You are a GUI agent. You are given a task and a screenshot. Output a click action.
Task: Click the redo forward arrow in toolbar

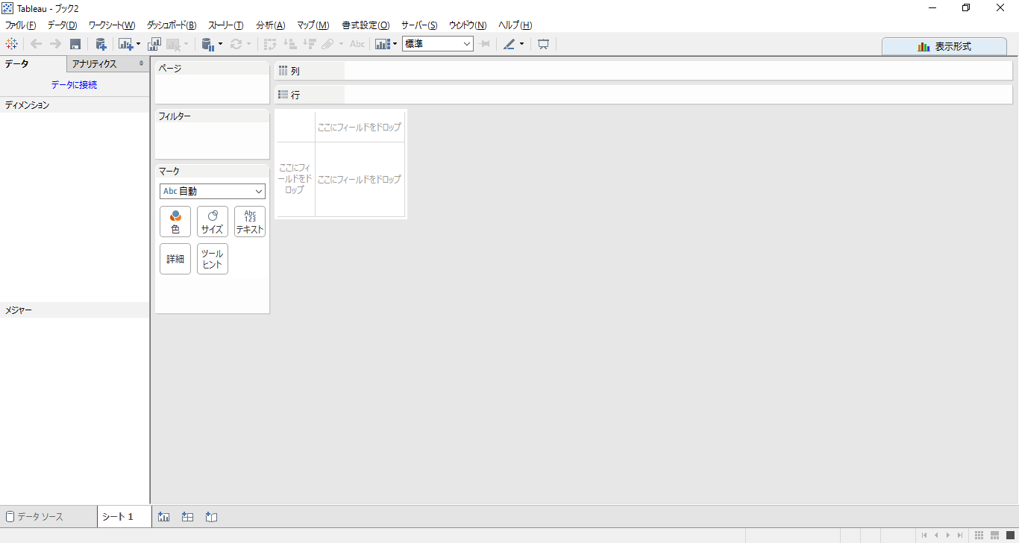[55, 44]
